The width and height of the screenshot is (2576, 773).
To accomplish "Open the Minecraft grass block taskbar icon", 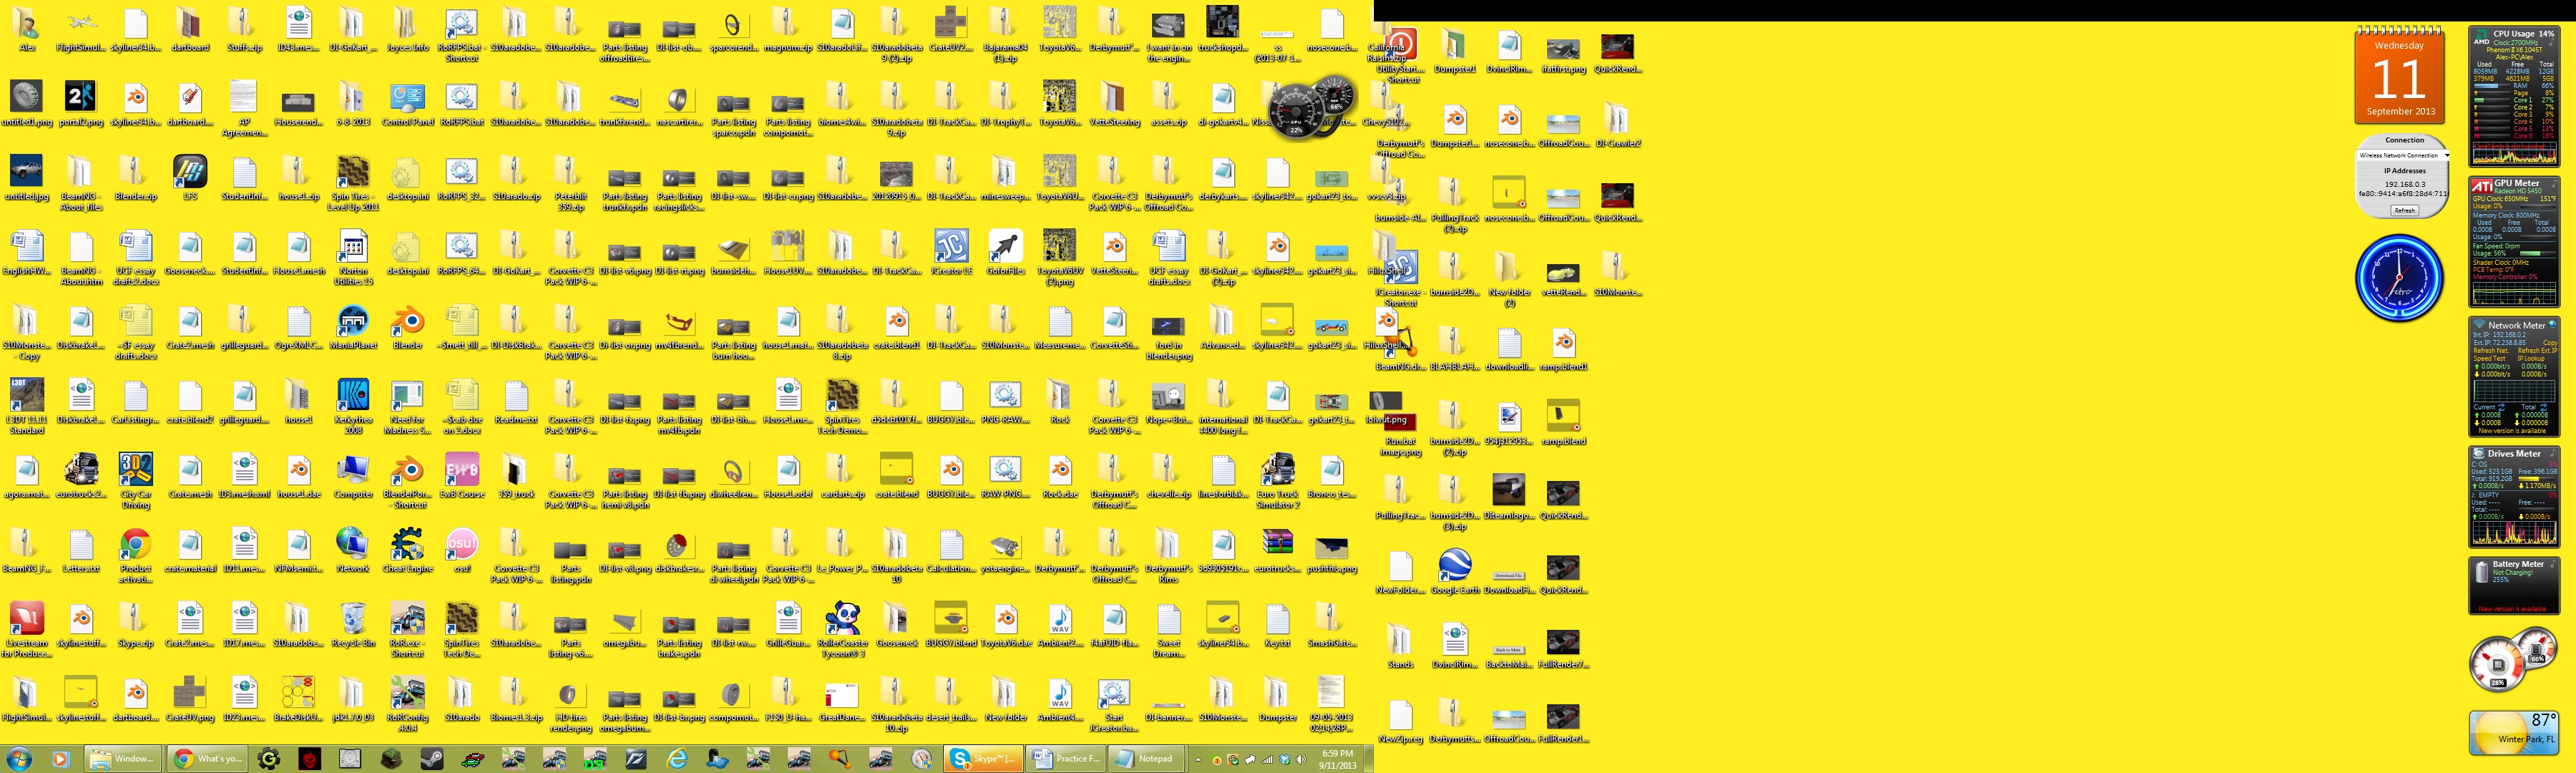I will pyautogui.click(x=391, y=759).
